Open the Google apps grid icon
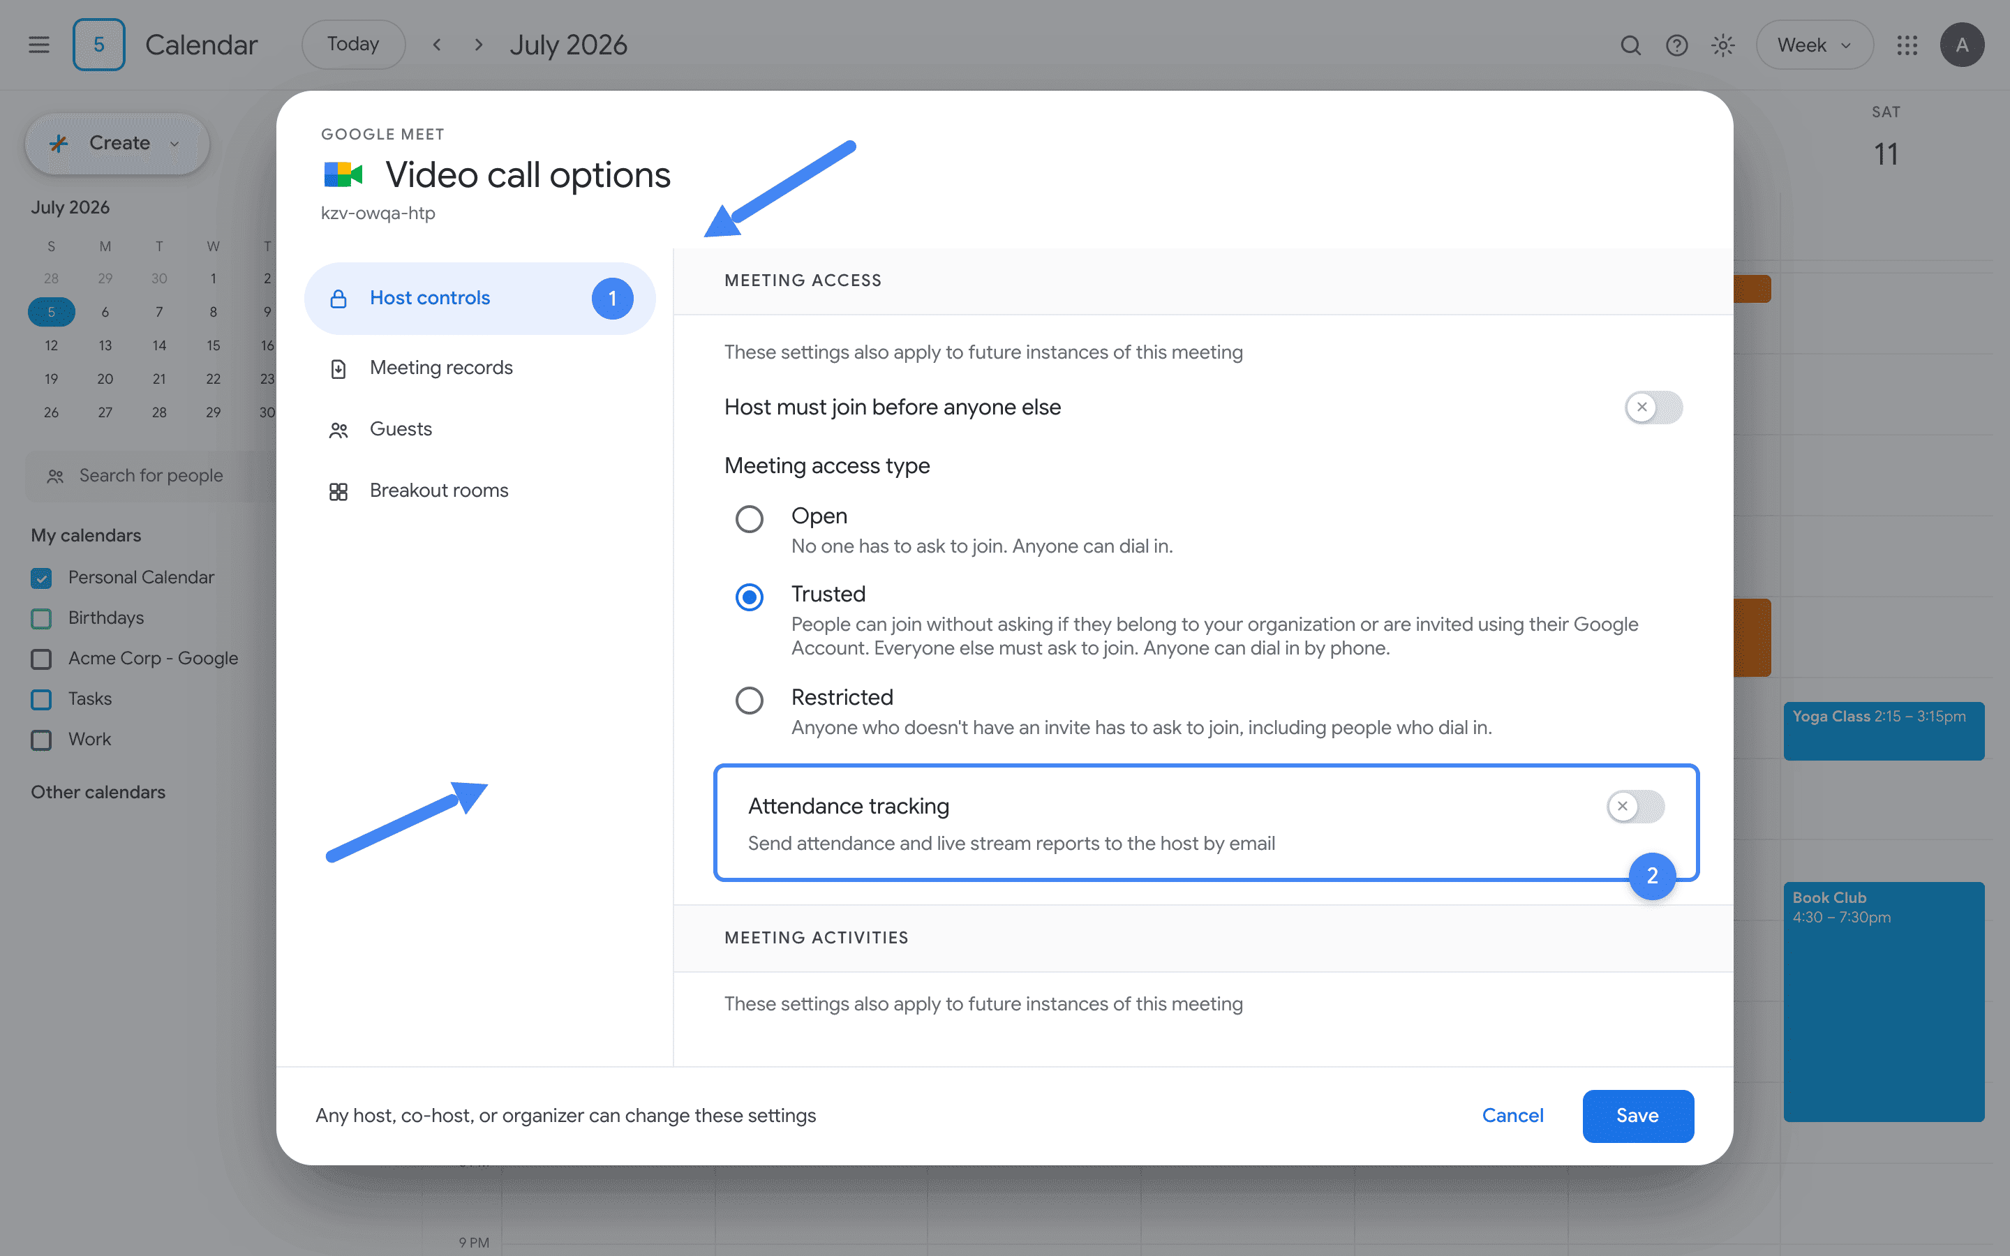Image resolution: width=2010 pixels, height=1256 pixels. pos(1907,45)
